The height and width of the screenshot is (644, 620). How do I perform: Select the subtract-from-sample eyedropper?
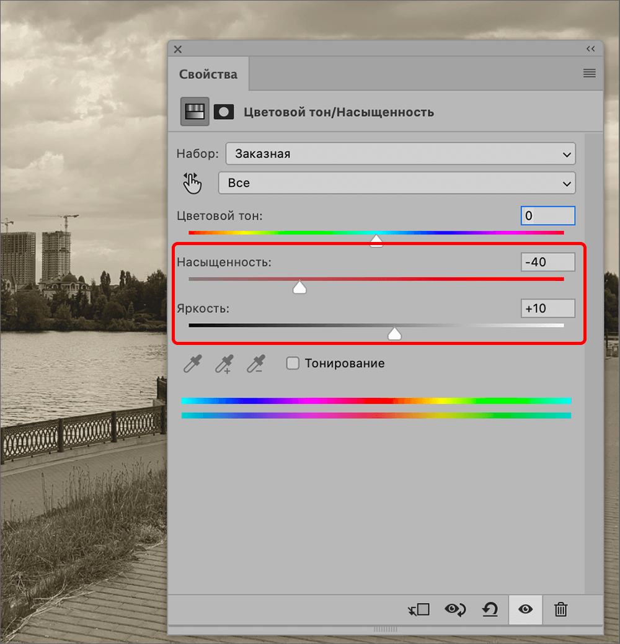(x=255, y=364)
